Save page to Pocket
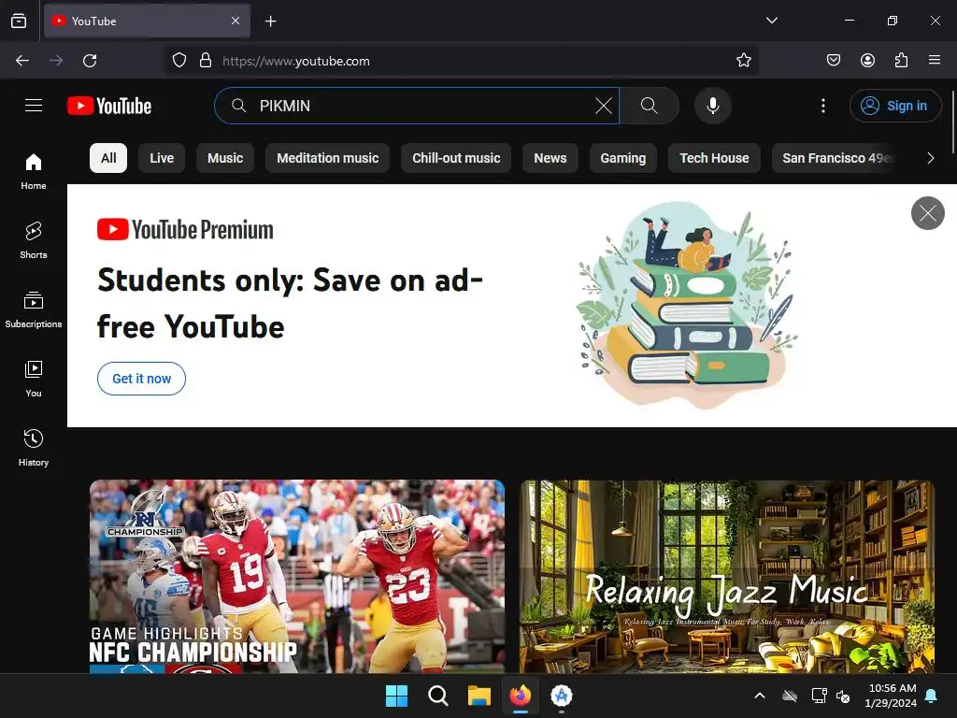 (833, 61)
